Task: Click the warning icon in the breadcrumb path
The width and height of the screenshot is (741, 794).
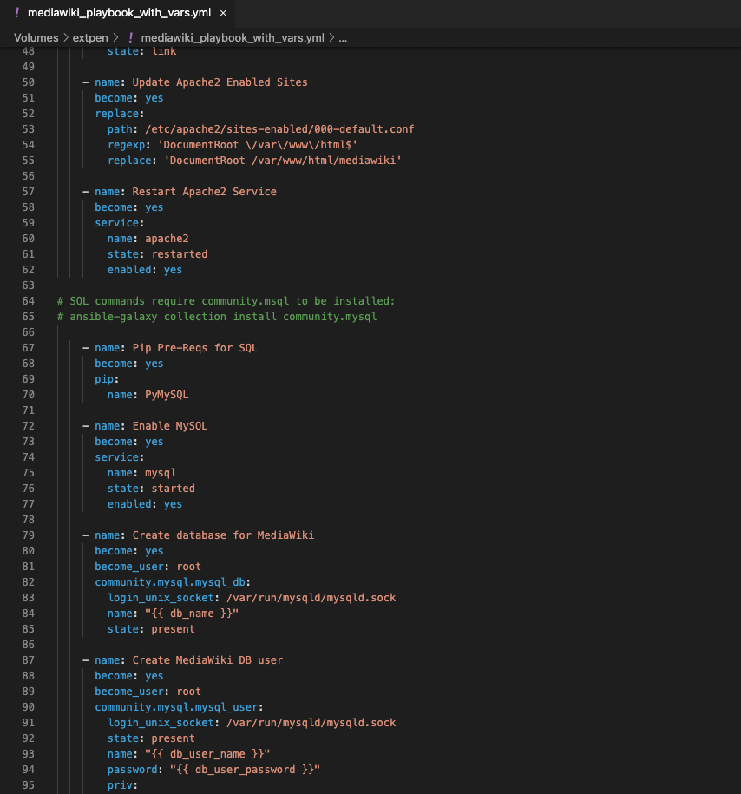Action: pos(132,37)
